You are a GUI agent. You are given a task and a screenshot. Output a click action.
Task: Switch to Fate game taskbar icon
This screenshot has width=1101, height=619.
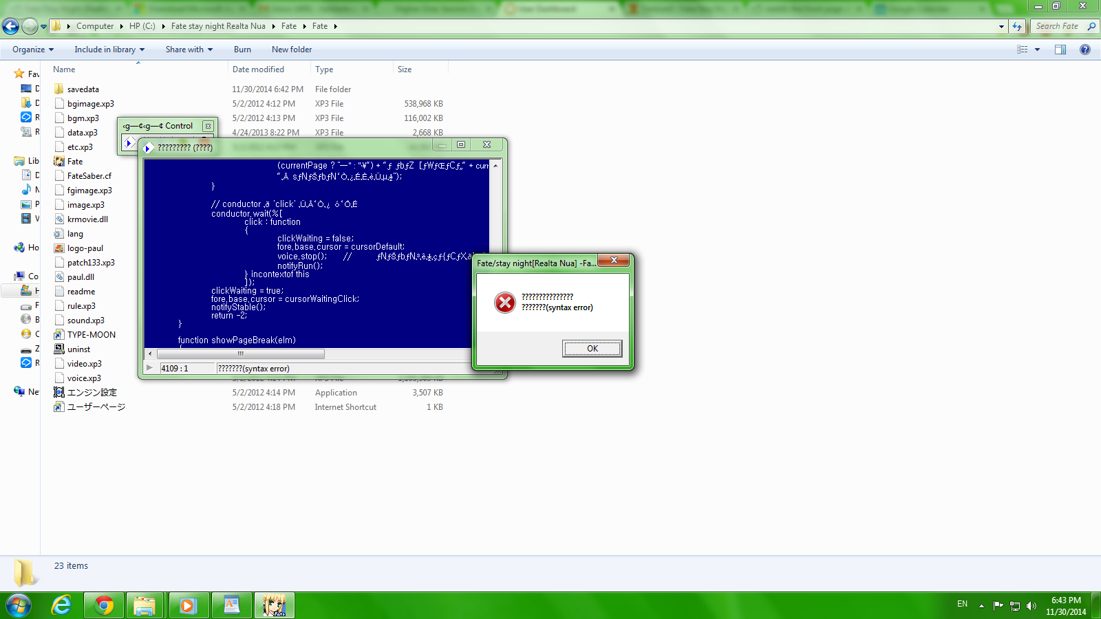tap(274, 605)
